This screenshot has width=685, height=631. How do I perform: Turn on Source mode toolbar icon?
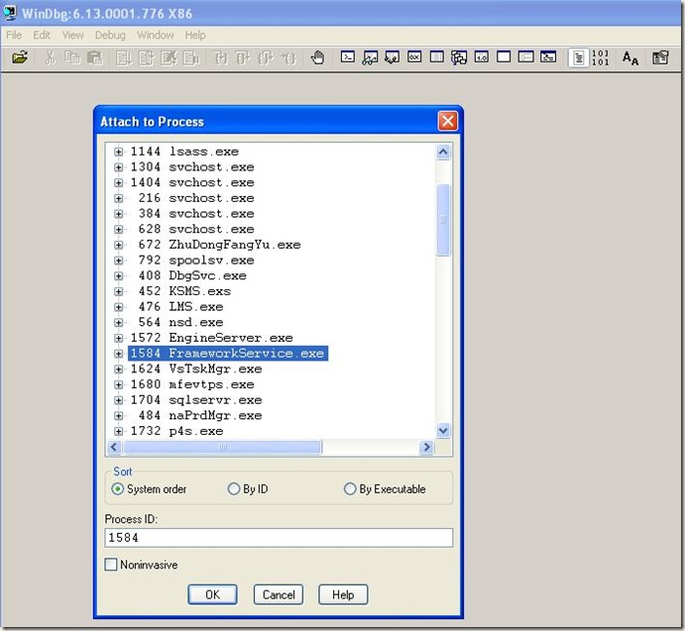578,57
